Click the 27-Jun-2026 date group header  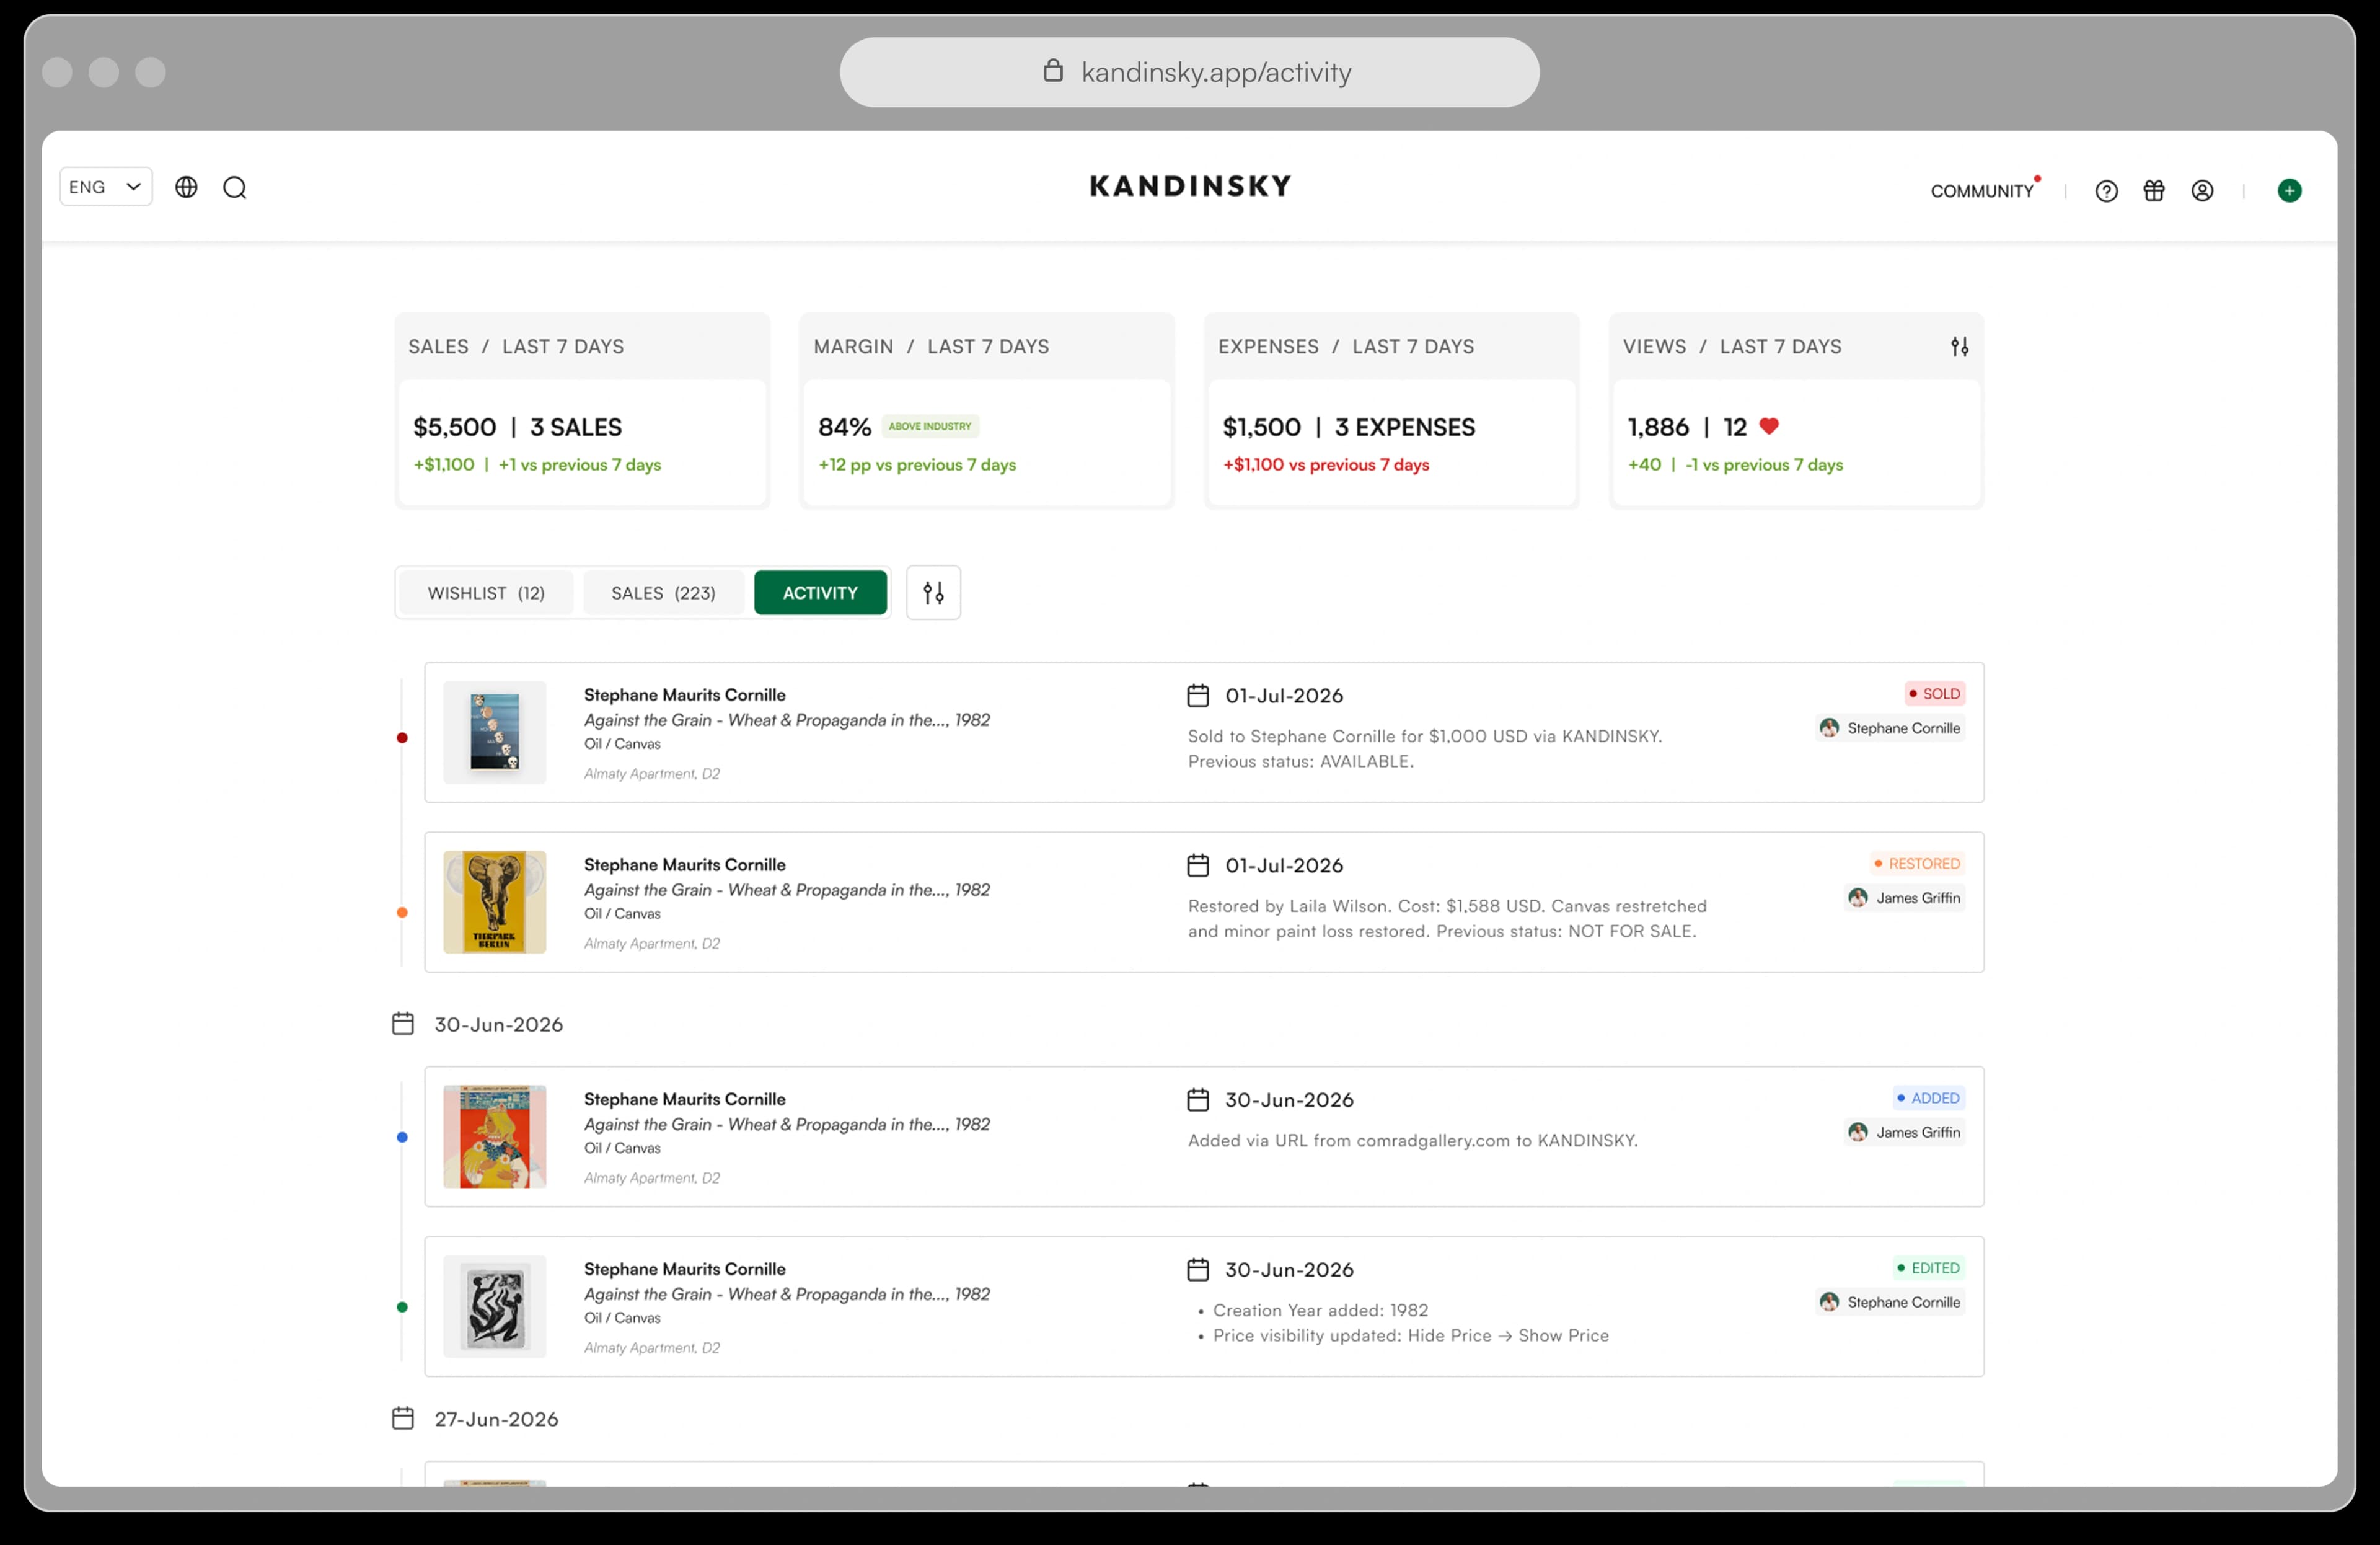475,1419
